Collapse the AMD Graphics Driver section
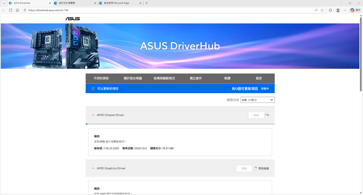 coord(93,168)
